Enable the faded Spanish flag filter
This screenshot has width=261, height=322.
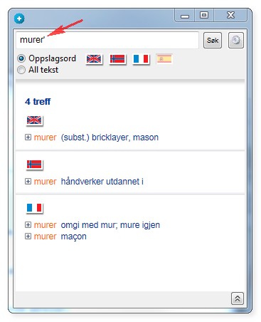point(164,58)
